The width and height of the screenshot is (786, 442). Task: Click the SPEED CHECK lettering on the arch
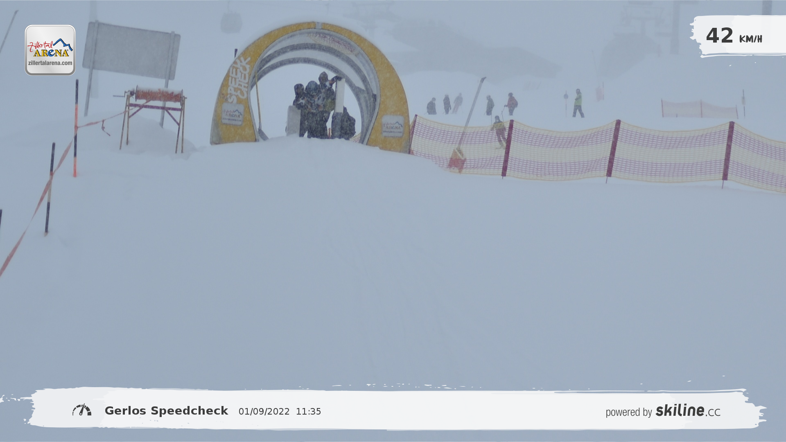click(239, 80)
